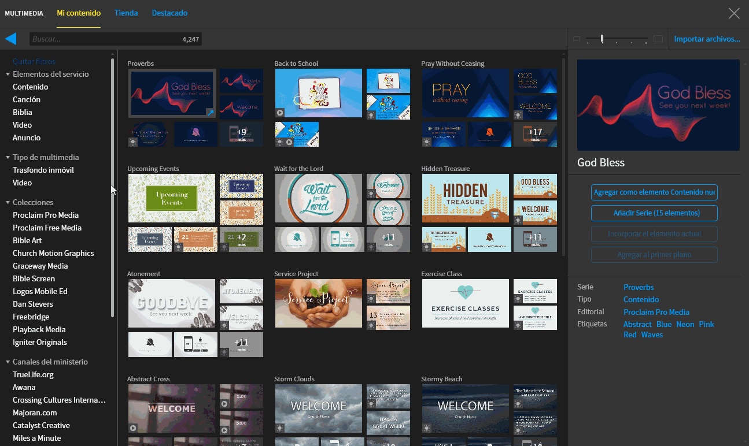The image size is (749, 446).
Task: Close the Multimedia window
Action: click(x=734, y=13)
